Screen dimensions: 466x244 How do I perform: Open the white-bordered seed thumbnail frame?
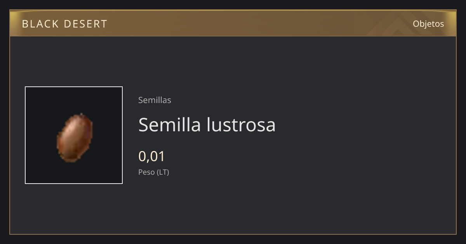74,135
